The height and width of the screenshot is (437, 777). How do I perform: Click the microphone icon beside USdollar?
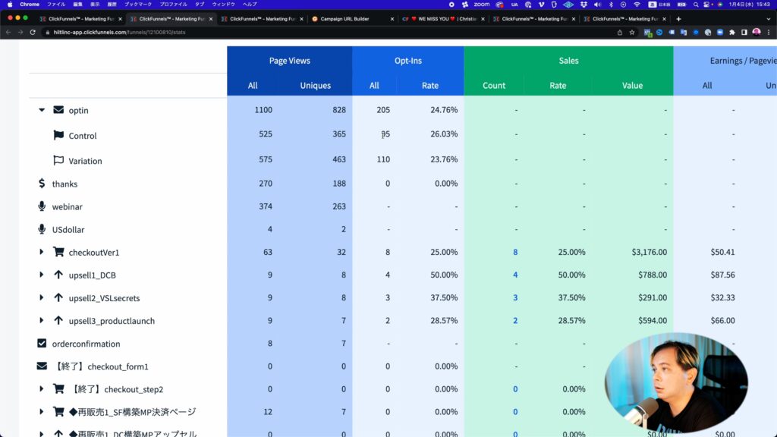pyautogui.click(x=42, y=229)
